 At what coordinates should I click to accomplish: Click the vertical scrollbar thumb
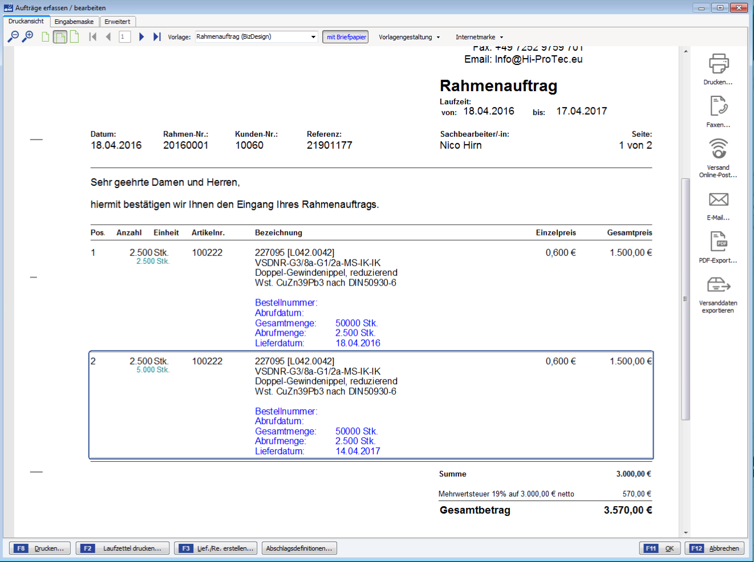(686, 299)
